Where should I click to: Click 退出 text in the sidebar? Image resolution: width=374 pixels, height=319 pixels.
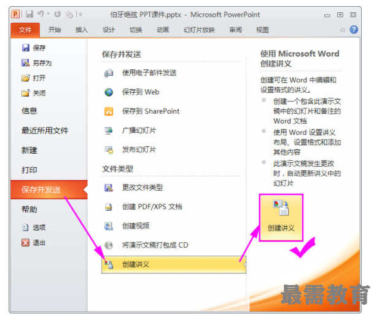(39, 243)
